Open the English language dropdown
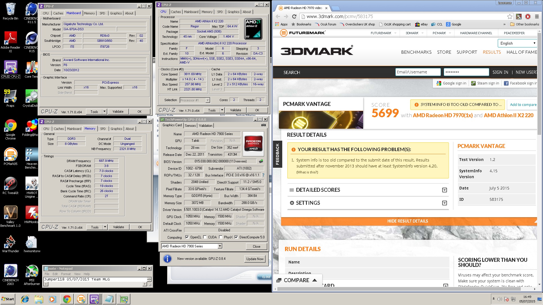 517,43
